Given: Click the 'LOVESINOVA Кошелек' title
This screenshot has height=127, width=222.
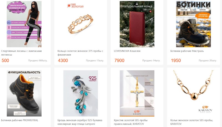Looking at the screenshot, I should pos(127,51).
